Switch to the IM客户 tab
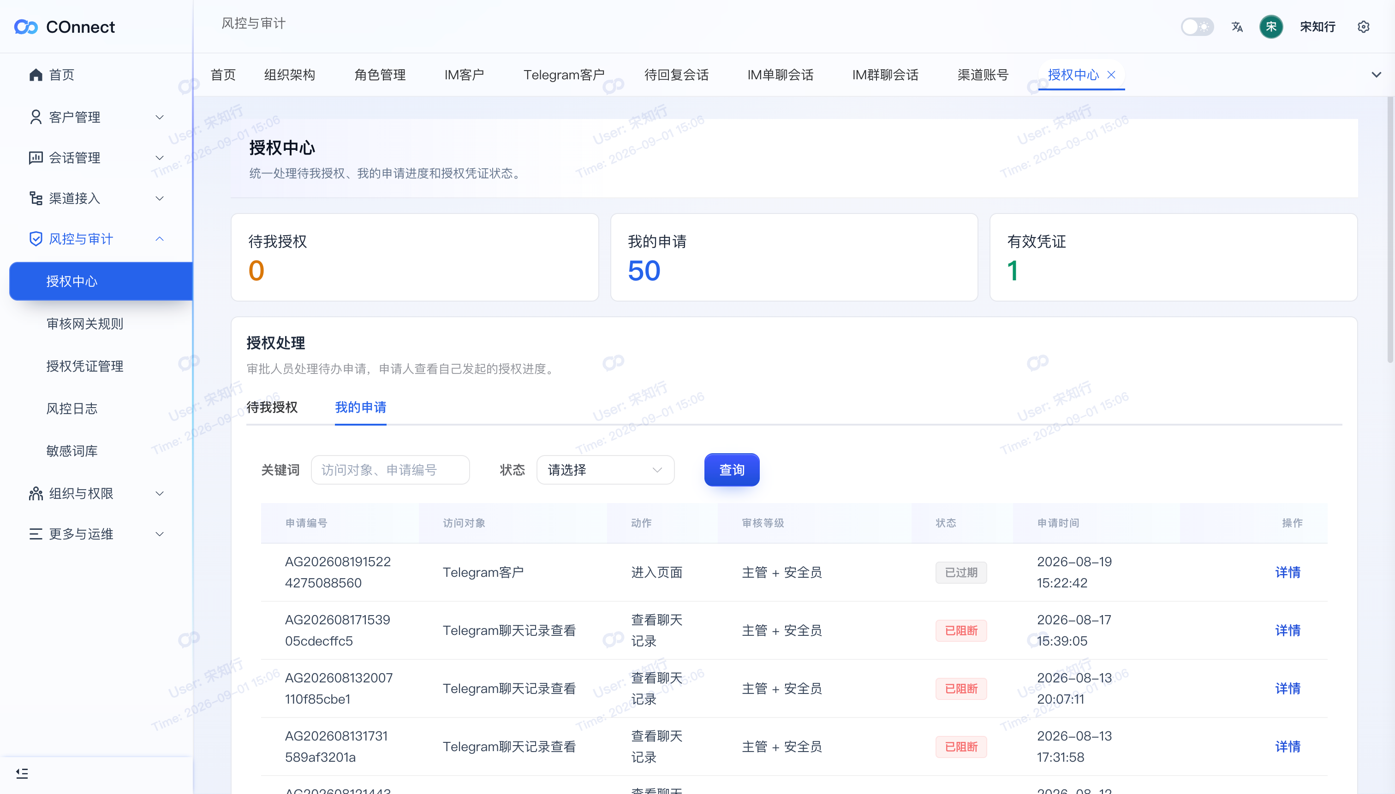 tap(464, 75)
